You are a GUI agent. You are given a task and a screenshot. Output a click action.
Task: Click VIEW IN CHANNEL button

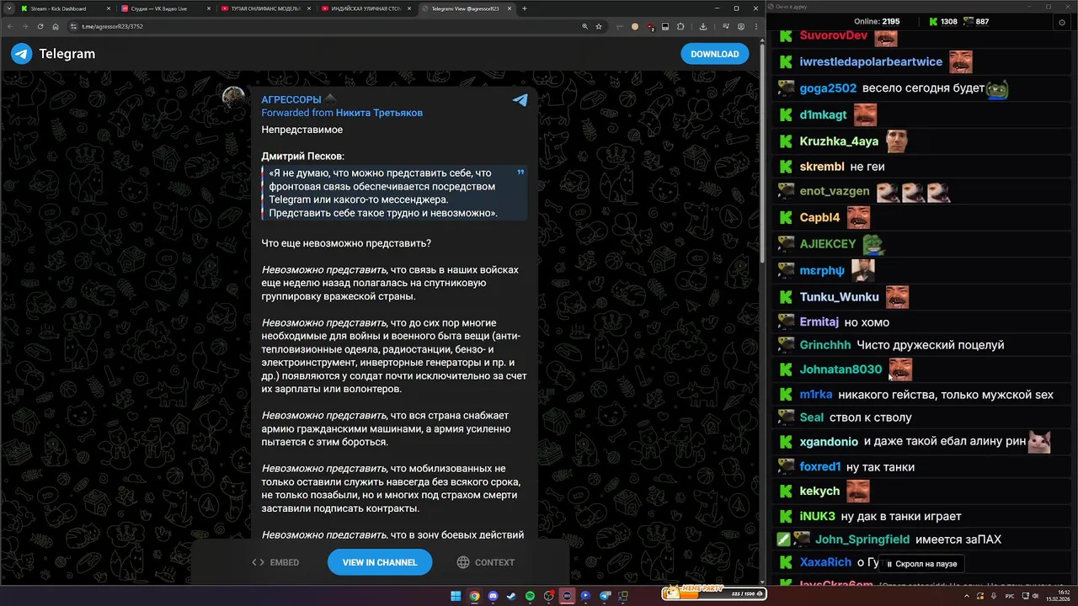pyautogui.click(x=380, y=562)
